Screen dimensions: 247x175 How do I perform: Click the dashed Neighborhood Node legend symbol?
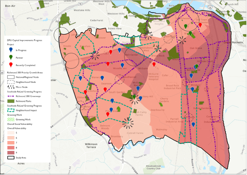tap(11, 82)
